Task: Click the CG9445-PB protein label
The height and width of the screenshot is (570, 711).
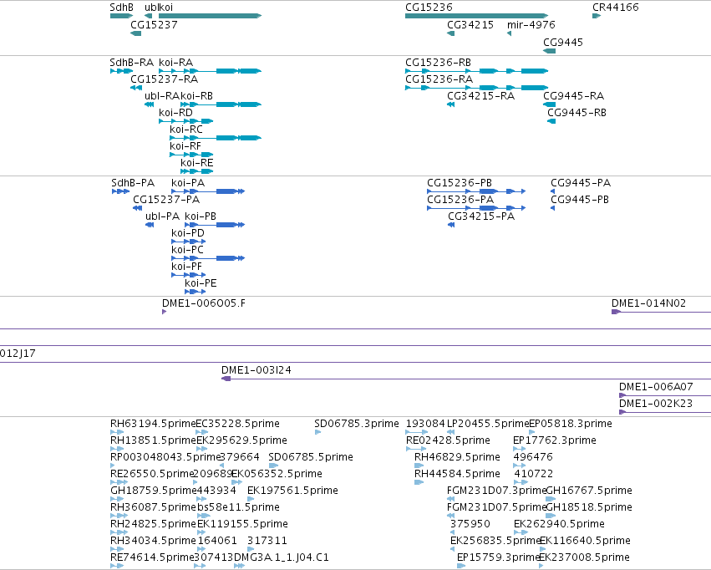Action: coord(580,200)
